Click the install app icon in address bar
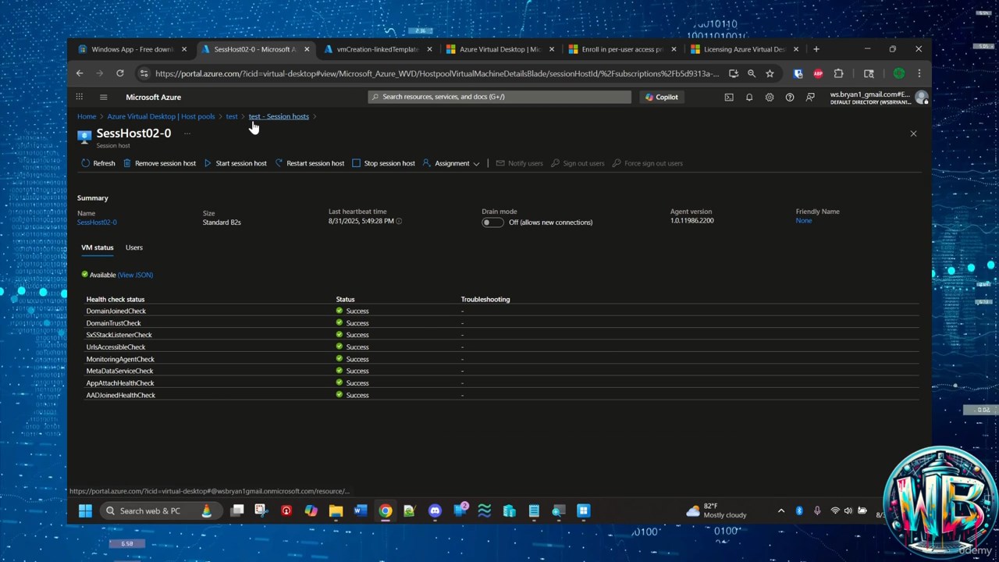Image resolution: width=999 pixels, height=562 pixels. pos(733,73)
